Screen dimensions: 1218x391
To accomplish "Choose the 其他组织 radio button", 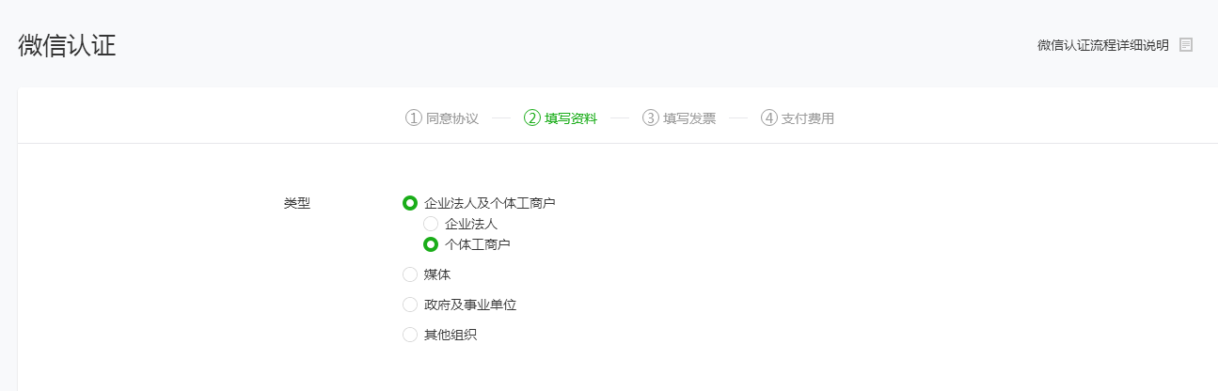I will tap(410, 335).
